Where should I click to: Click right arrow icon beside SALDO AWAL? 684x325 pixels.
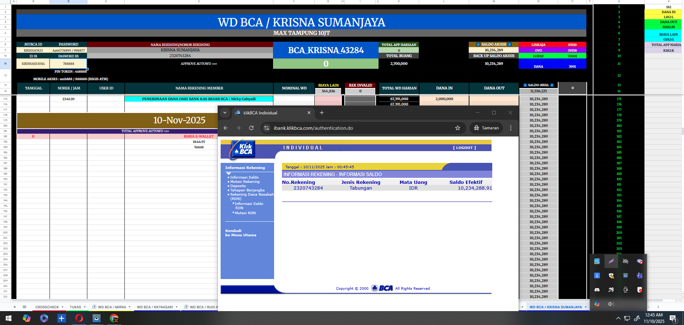pyautogui.click(x=552, y=85)
